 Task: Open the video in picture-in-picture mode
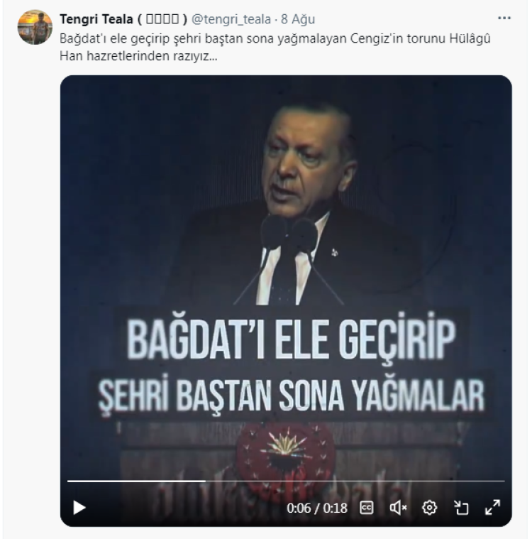(x=461, y=508)
